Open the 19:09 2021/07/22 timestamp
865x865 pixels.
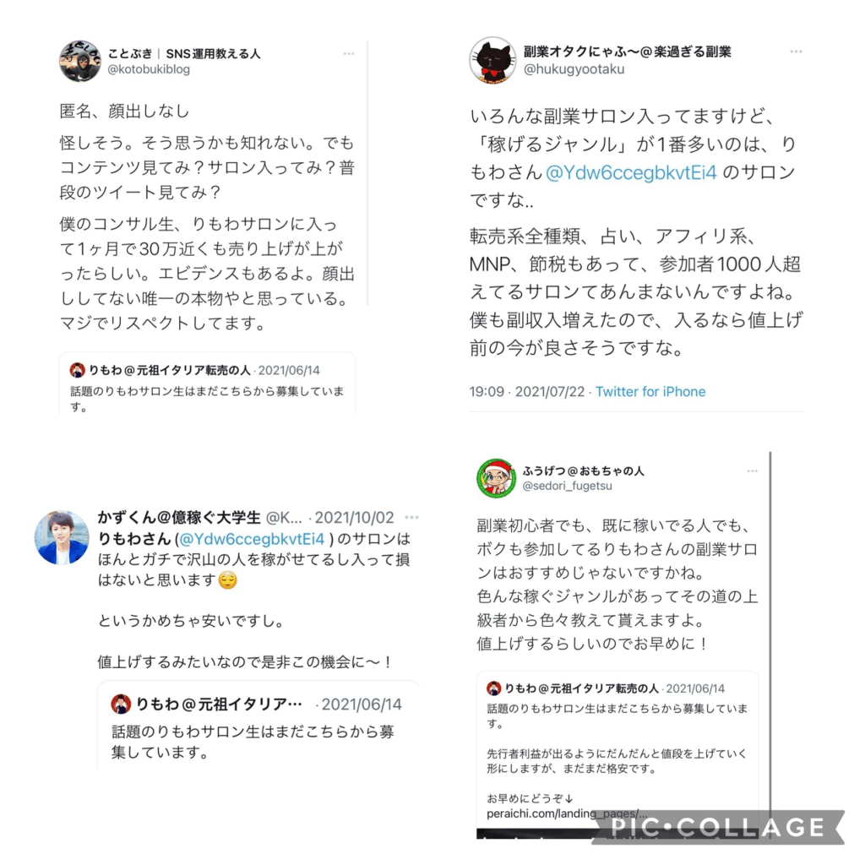527,392
